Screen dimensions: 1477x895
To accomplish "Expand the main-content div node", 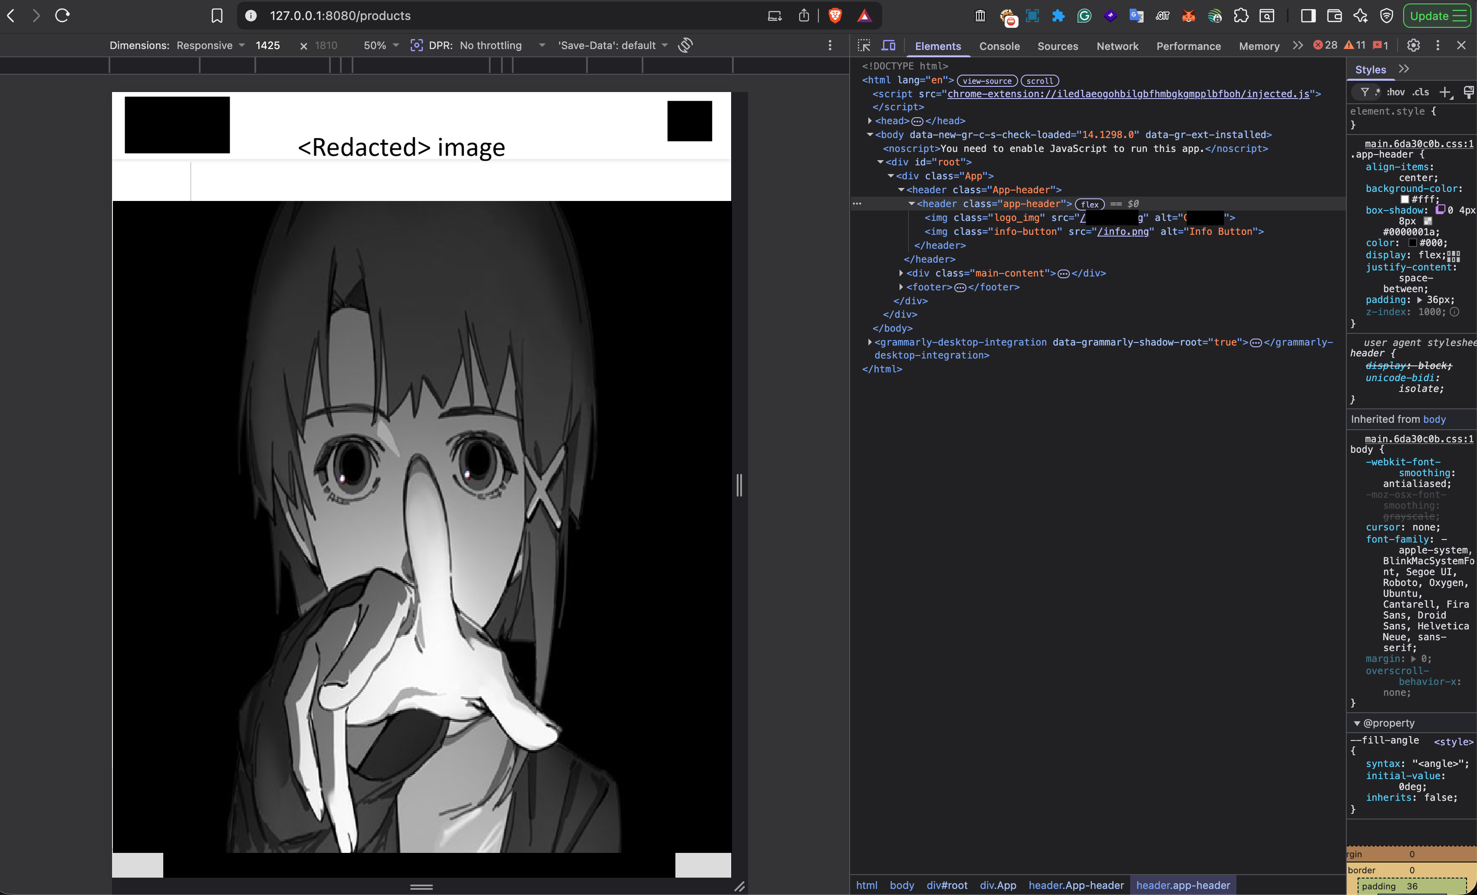I will 901,273.
